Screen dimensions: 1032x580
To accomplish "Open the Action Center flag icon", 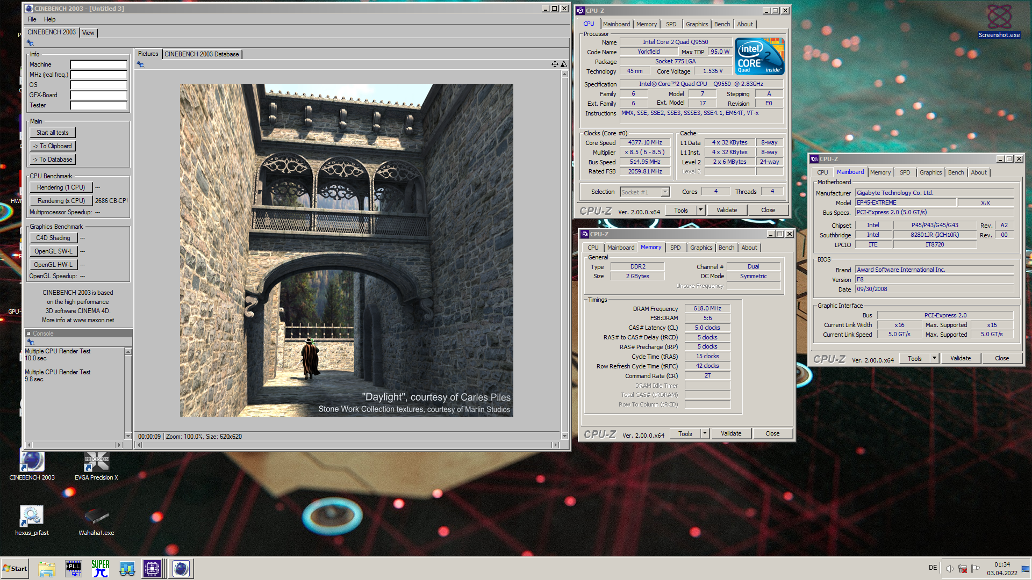I will tap(976, 568).
